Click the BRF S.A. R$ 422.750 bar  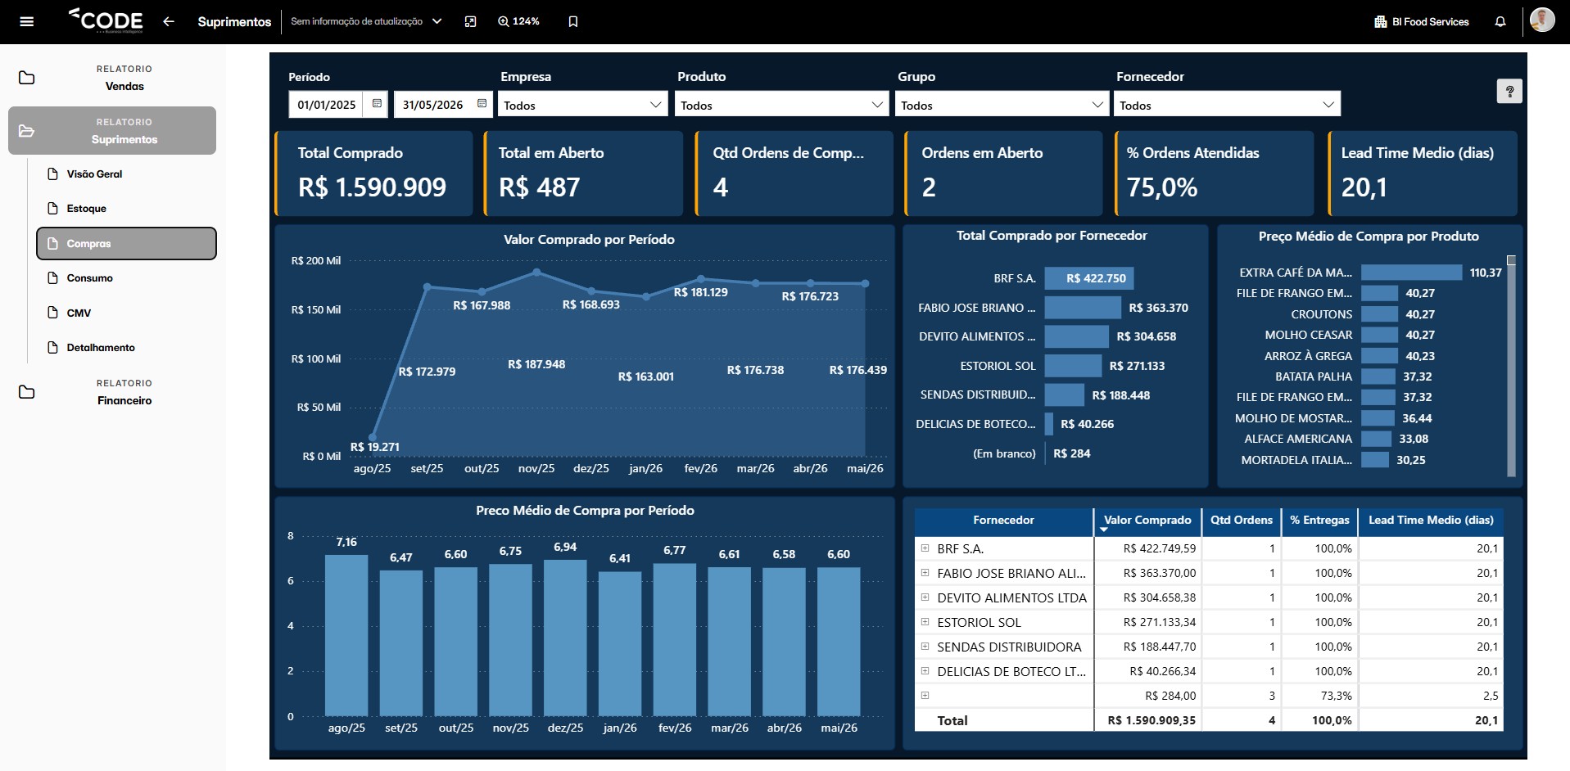point(1088,278)
